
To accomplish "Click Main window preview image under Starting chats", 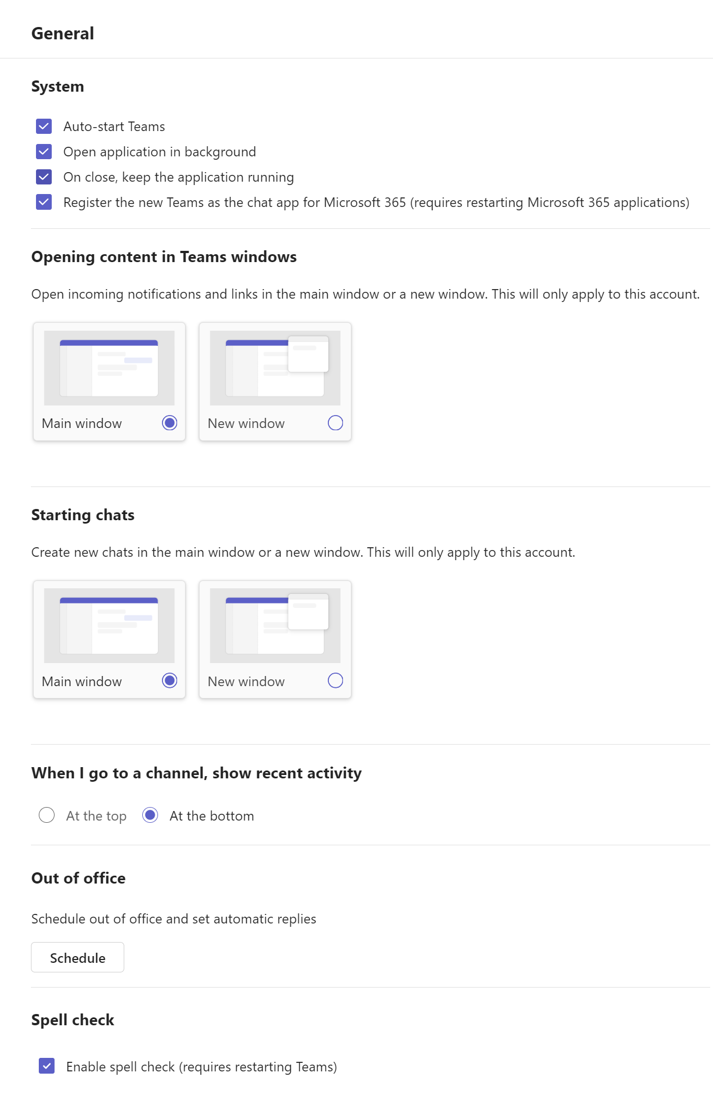I will coord(109,625).
